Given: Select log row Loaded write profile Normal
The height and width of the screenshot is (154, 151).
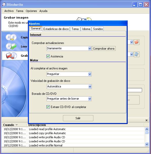Looking at the screenshot, I should tap(73, 145).
